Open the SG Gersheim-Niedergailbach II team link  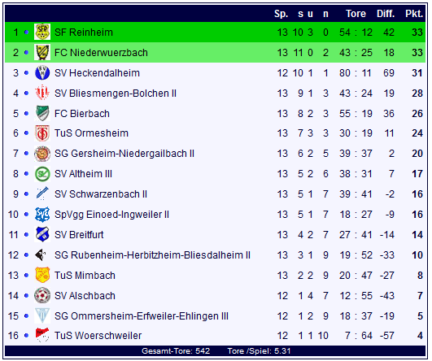pyautogui.click(x=124, y=154)
